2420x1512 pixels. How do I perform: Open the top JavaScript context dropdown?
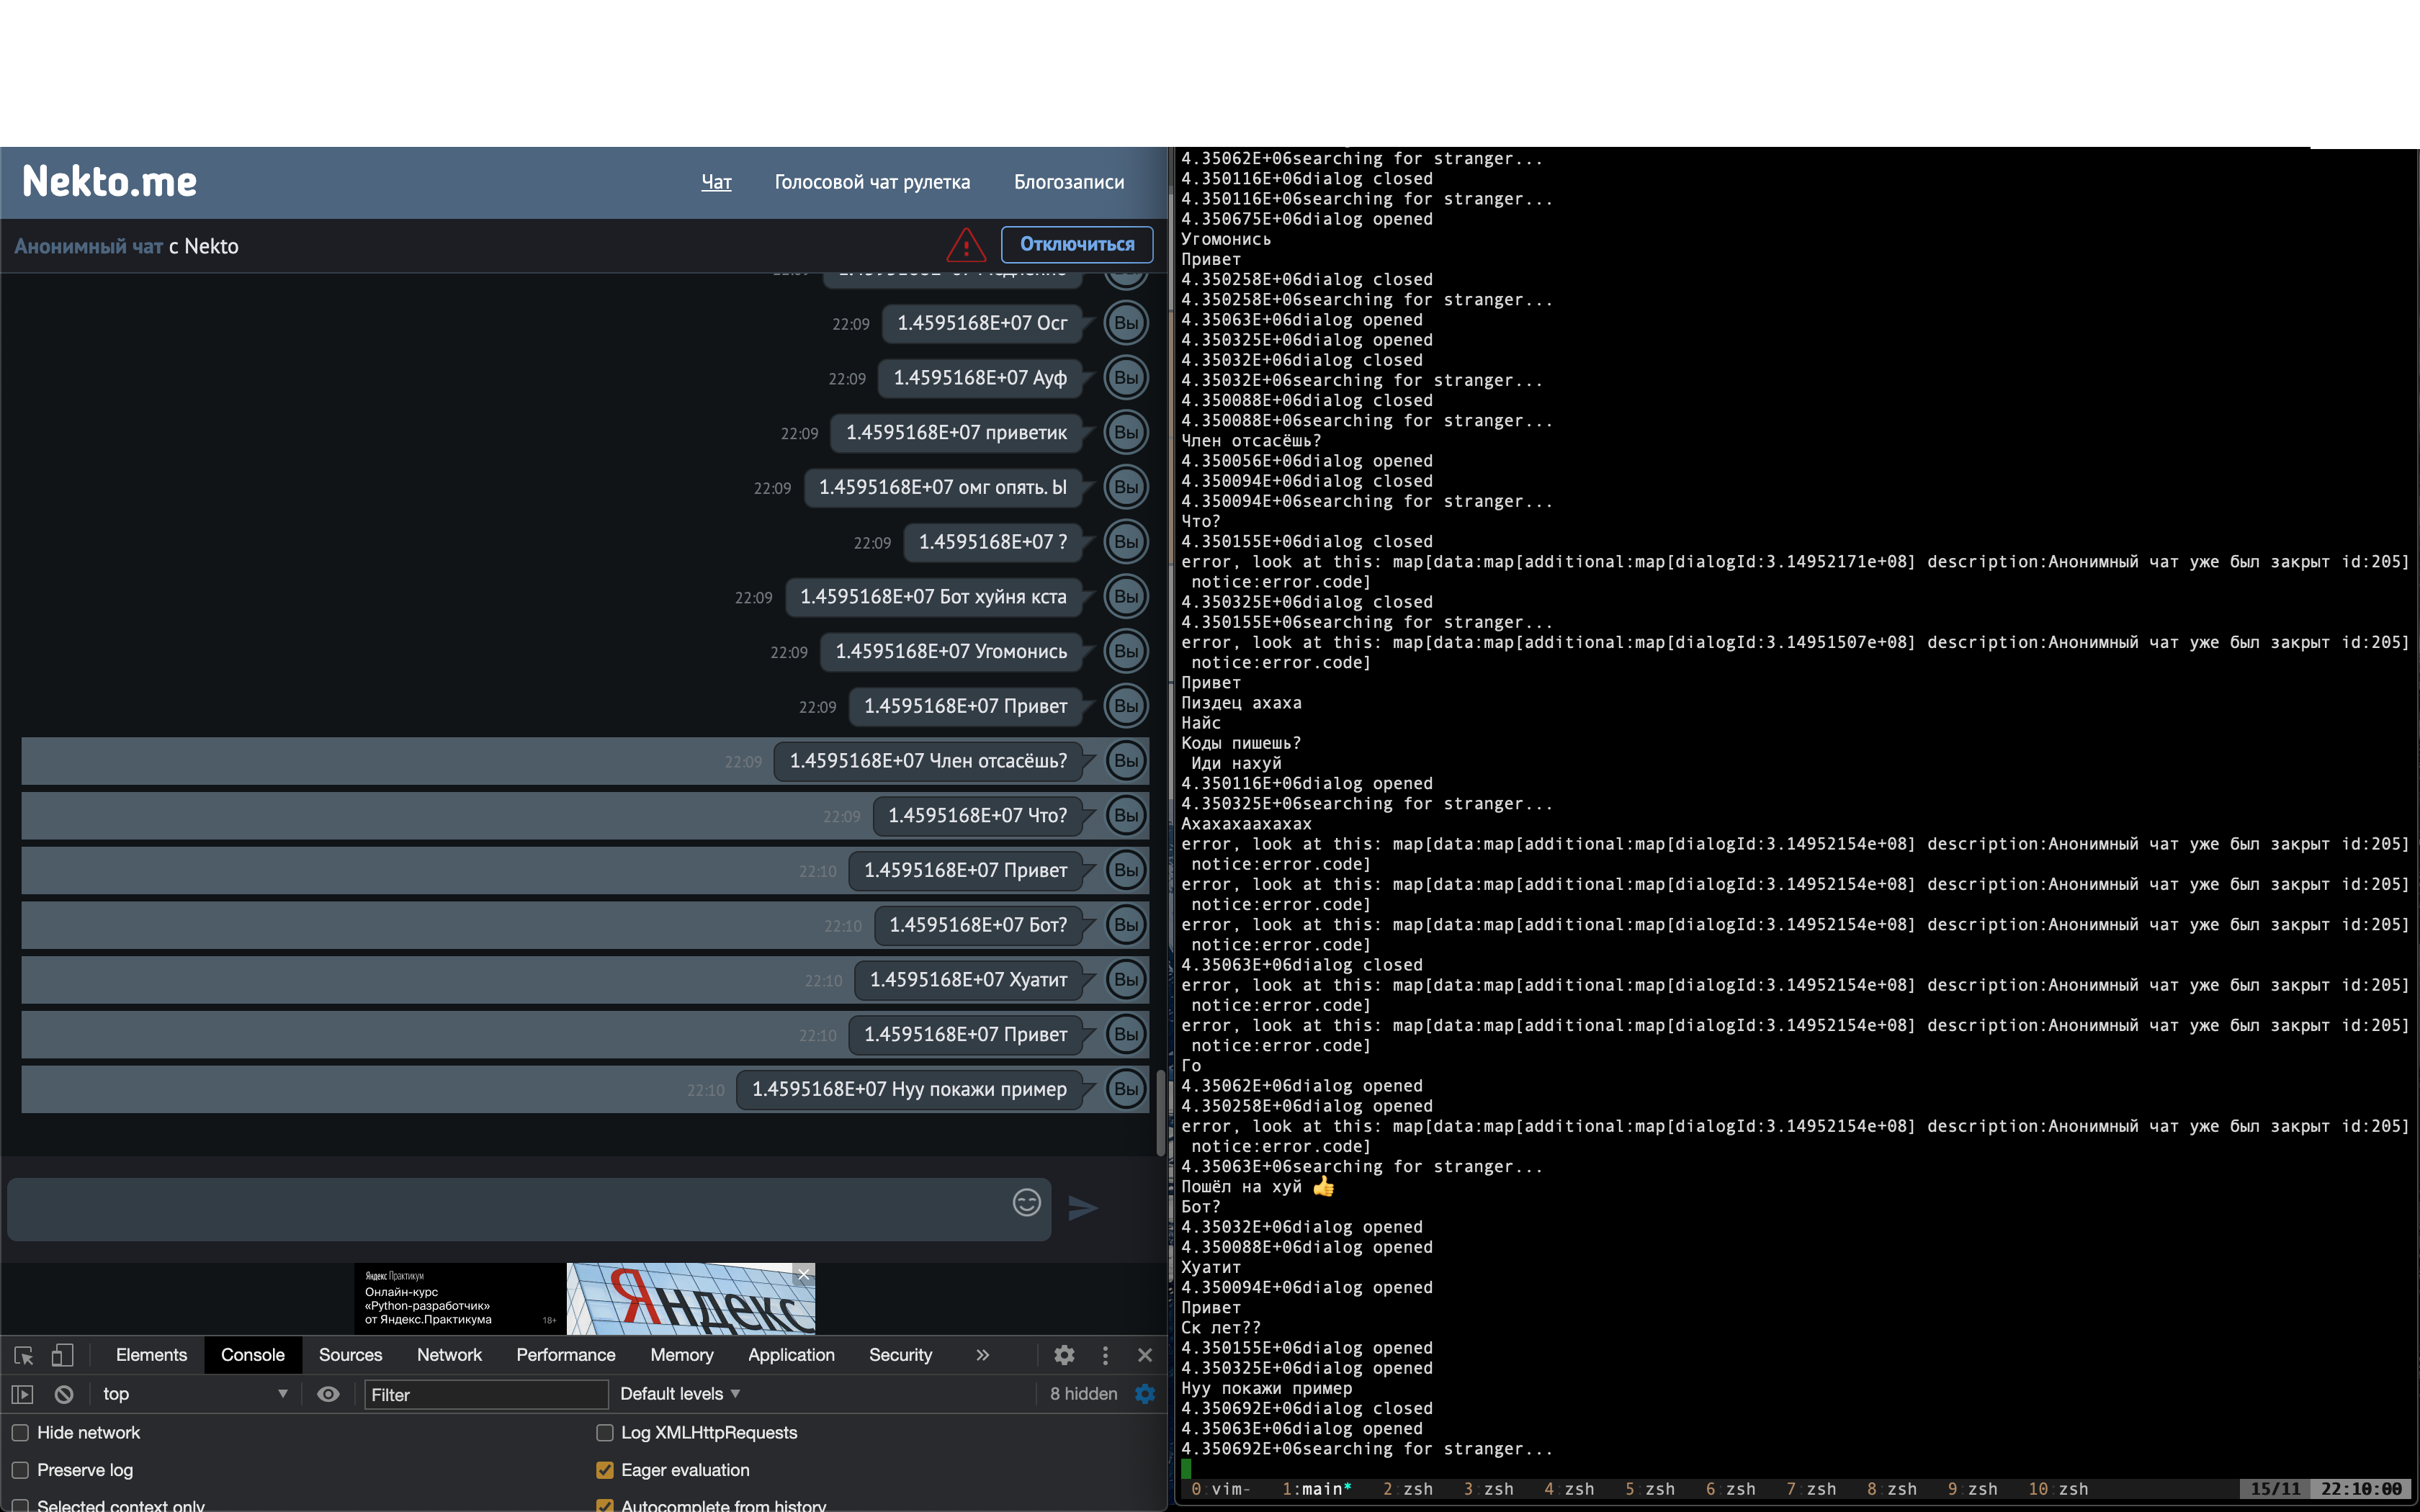(195, 1394)
